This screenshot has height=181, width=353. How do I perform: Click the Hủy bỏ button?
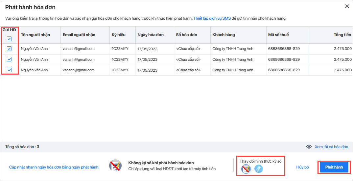(x=303, y=167)
